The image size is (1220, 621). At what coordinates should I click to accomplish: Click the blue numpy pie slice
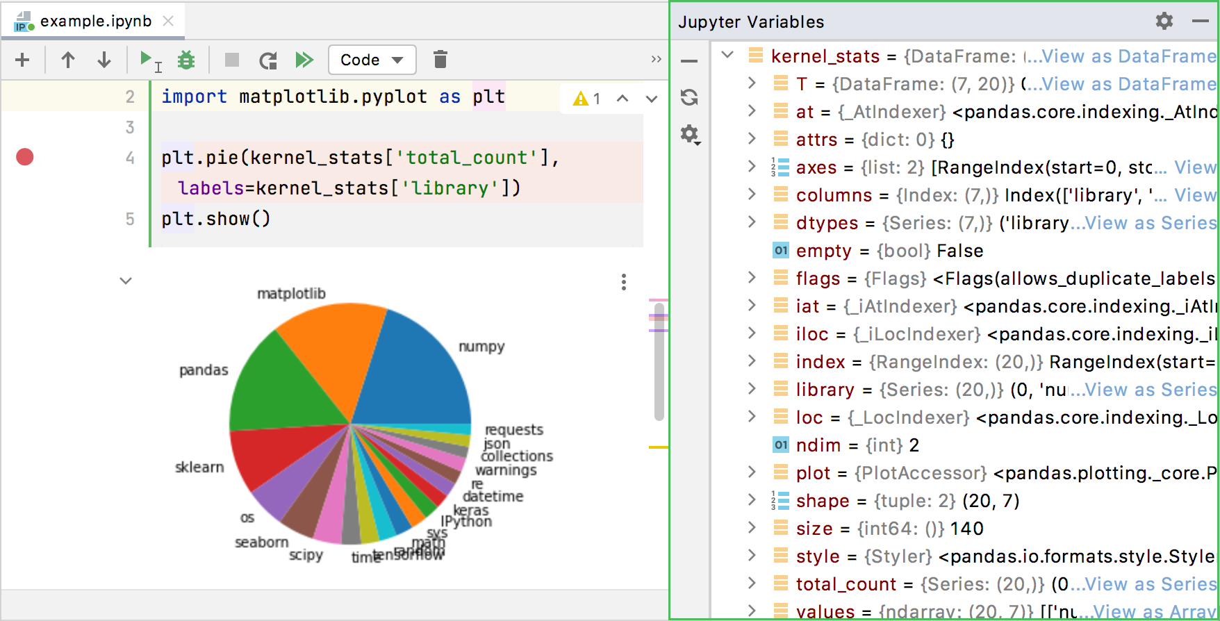click(x=415, y=375)
